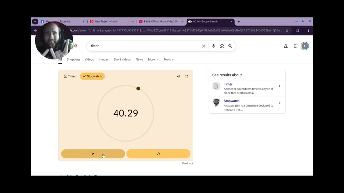Bookmark this page with the star

(x=287, y=31)
